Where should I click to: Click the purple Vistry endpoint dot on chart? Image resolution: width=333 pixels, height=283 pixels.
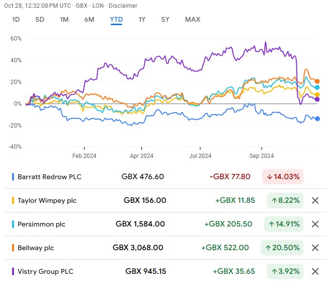(317, 99)
